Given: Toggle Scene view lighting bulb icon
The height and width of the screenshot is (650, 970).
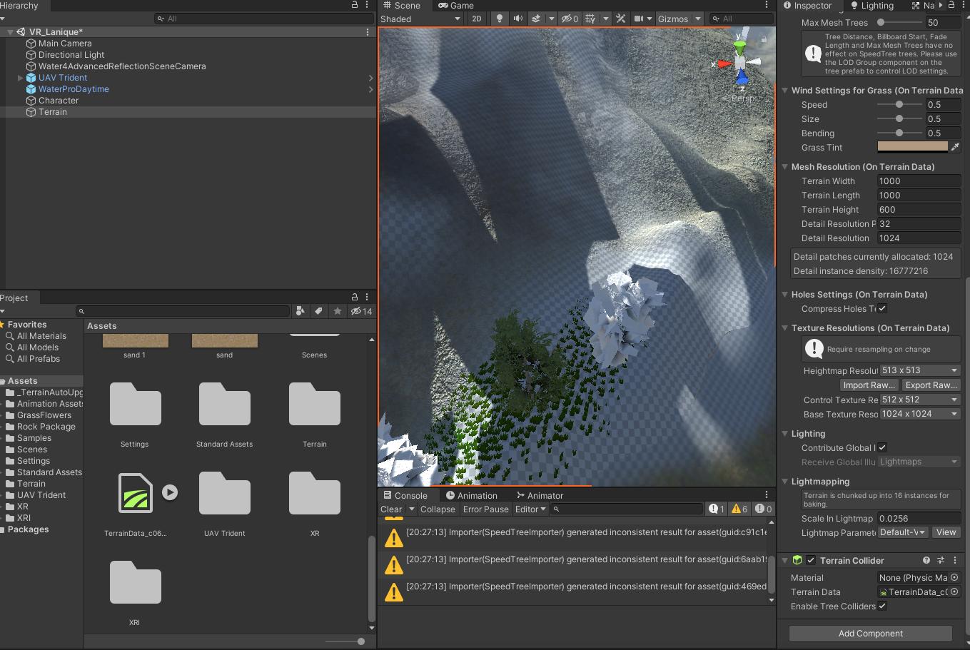Looking at the screenshot, I should click(500, 19).
